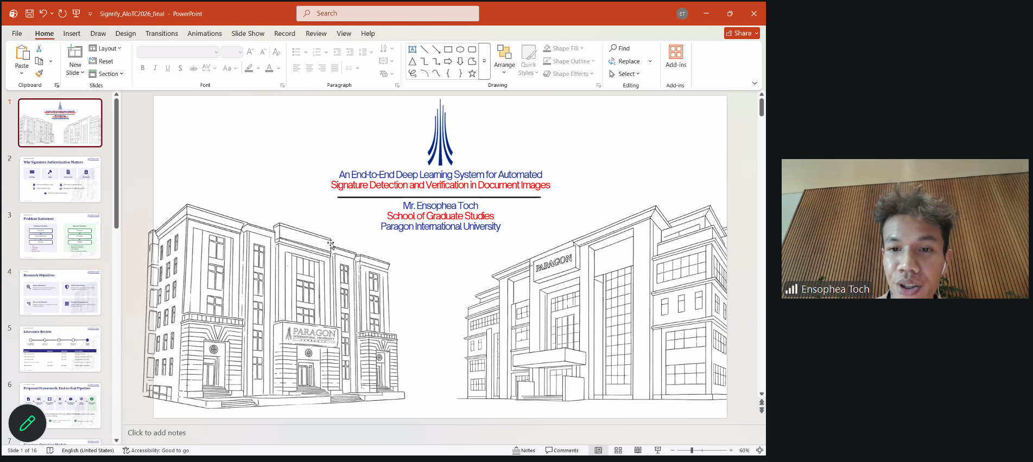Select the Rectangle shape in gallery

(448, 49)
